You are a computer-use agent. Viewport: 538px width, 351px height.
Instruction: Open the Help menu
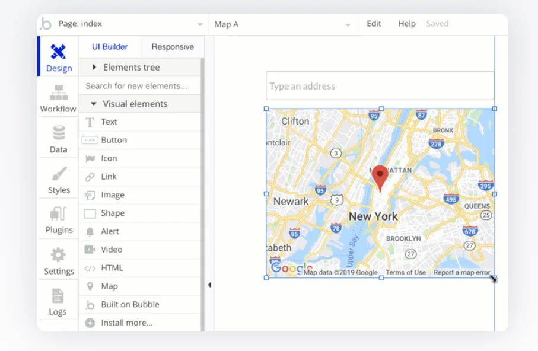[407, 24]
